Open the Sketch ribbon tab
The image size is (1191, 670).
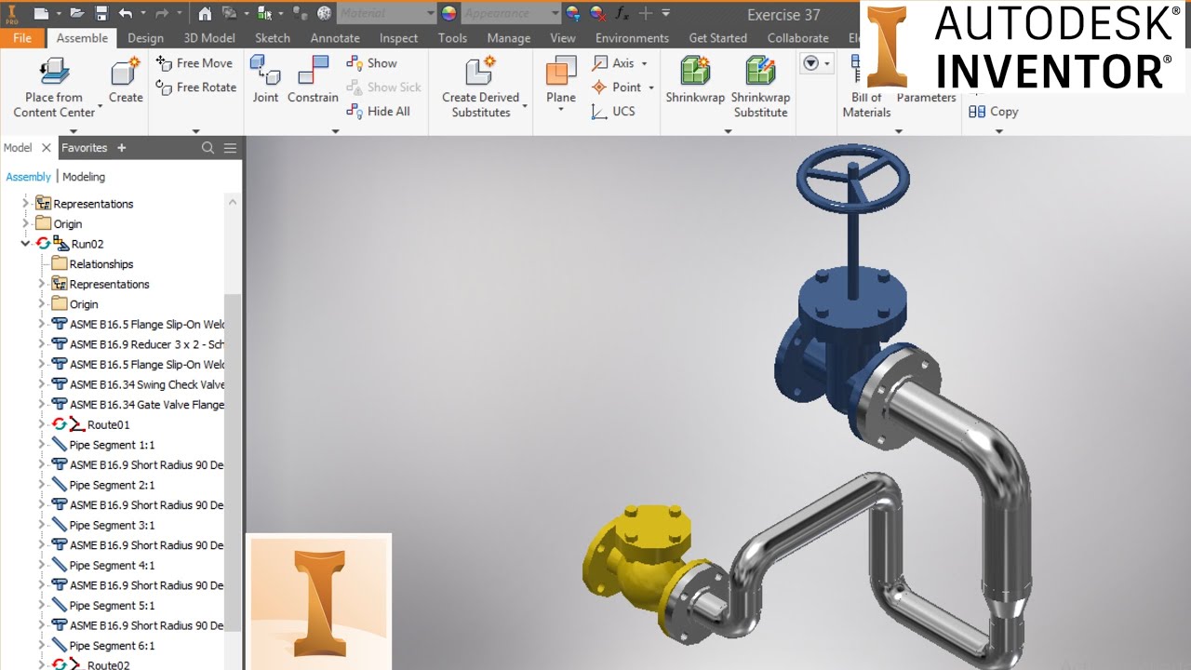click(273, 38)
